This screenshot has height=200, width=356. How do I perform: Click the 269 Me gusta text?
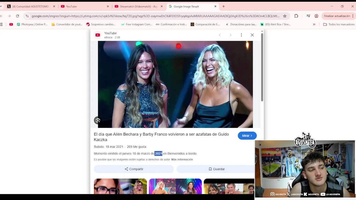(x=136, y=147)
